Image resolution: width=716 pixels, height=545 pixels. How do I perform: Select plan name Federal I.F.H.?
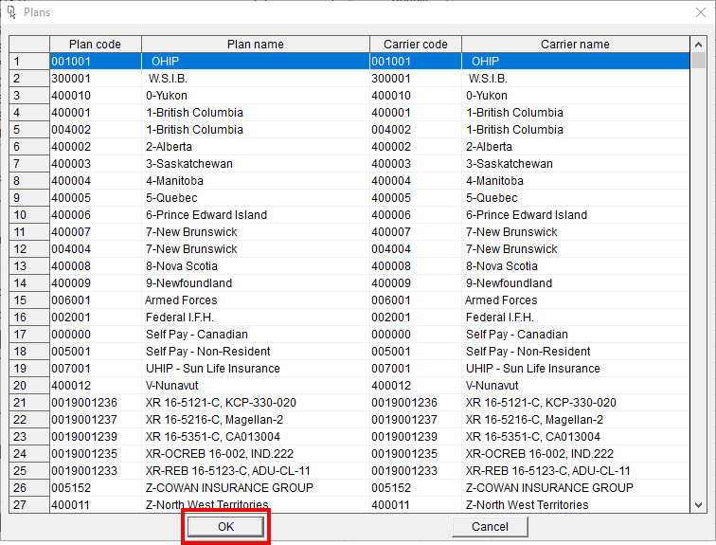tap(256, 317)
